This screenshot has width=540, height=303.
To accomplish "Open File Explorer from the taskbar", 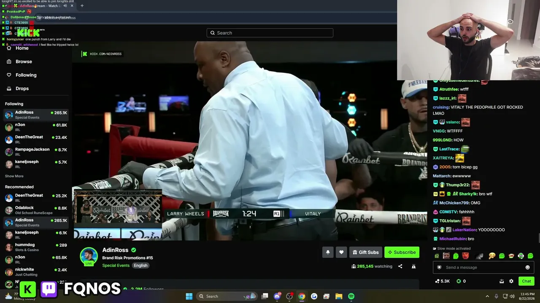I will (339, 296).
